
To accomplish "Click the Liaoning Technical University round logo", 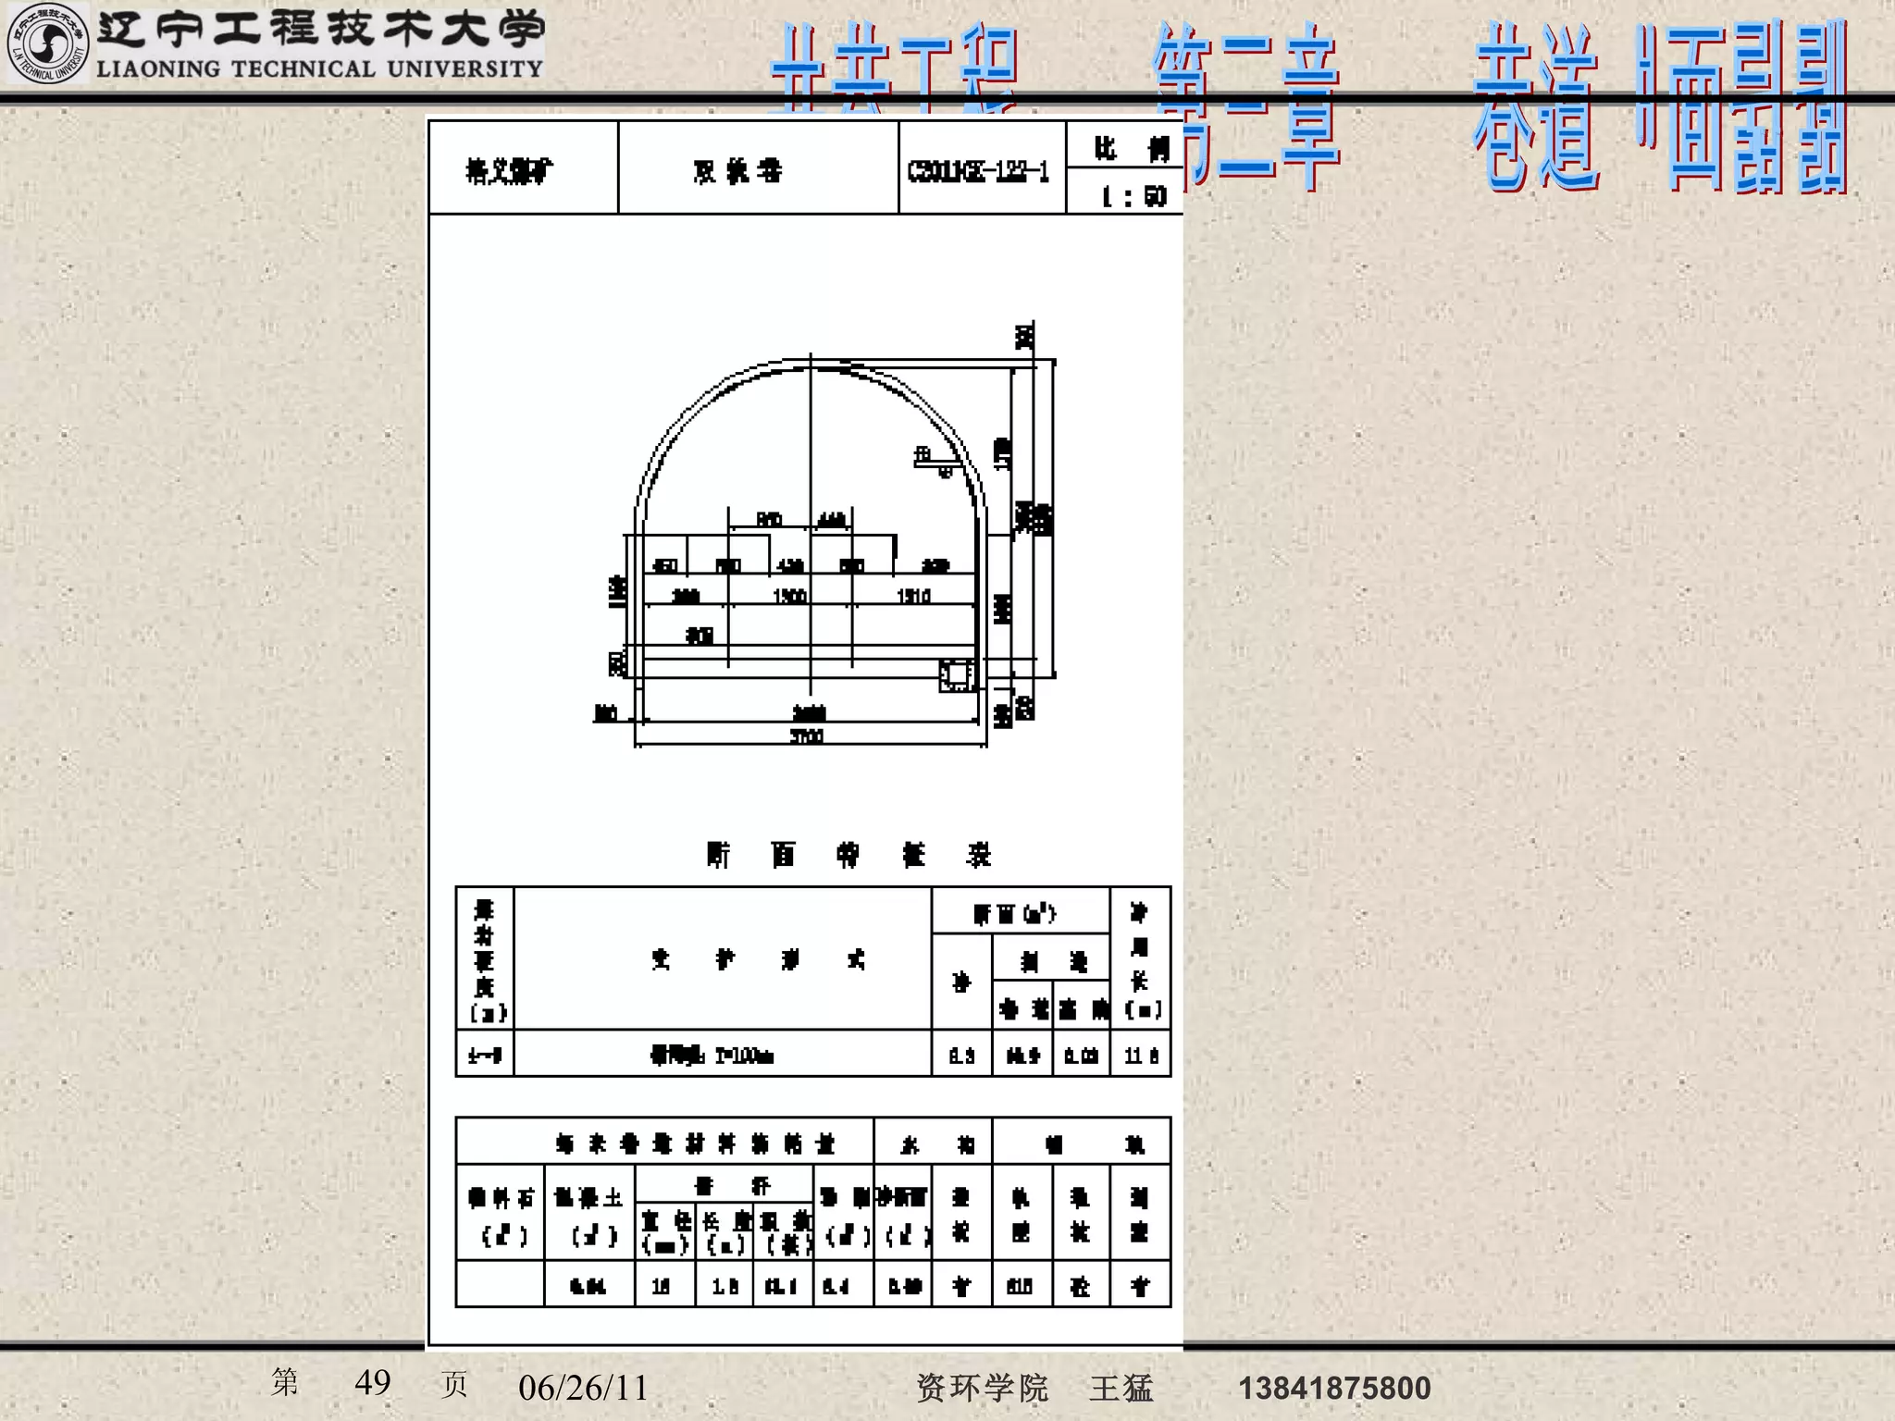I will click(x=45, y=43).
